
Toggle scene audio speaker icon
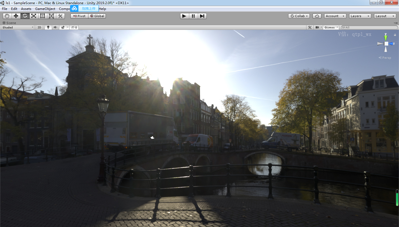point(55,27)
